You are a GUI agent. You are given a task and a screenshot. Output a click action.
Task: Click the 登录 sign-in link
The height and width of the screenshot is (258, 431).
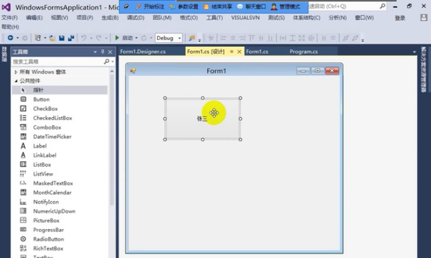click(x=400, y=18)
